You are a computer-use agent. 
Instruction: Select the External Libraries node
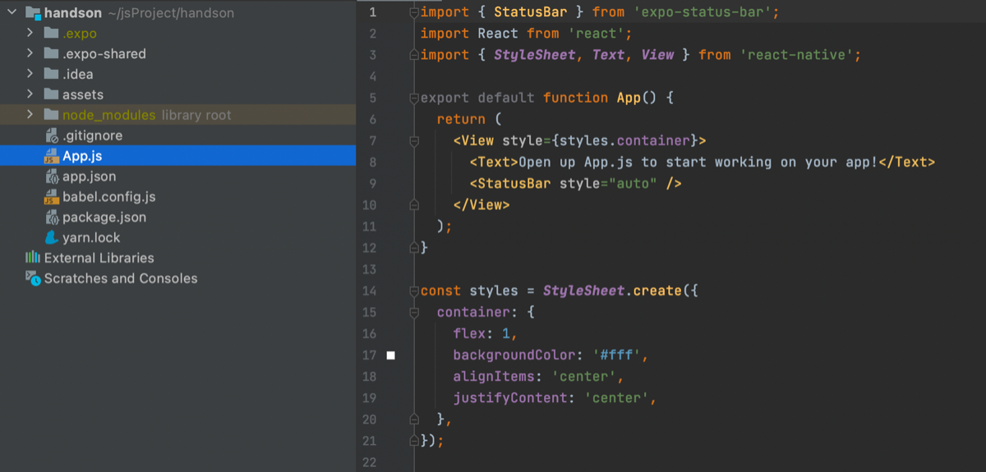pyautogui.click(x=99, y=258)
